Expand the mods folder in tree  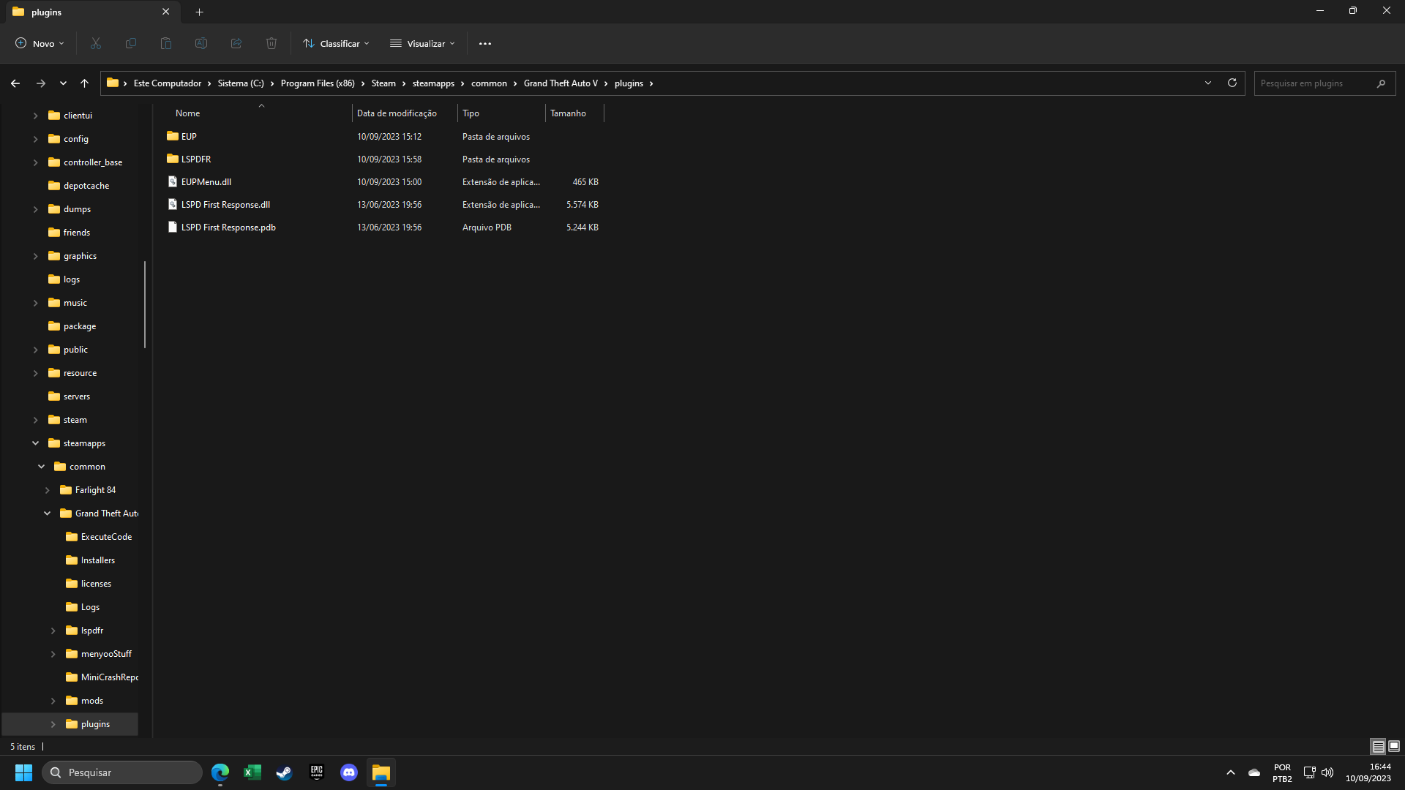point(53,701)
